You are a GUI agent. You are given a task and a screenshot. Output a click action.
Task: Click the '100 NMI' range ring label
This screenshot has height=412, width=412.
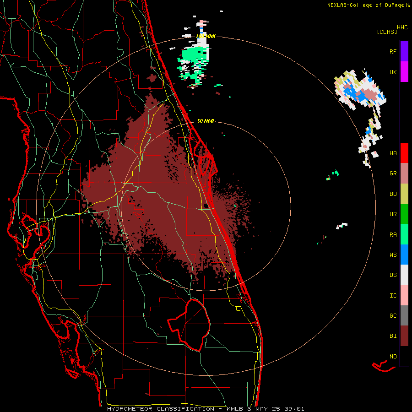[x=206, y=36]
